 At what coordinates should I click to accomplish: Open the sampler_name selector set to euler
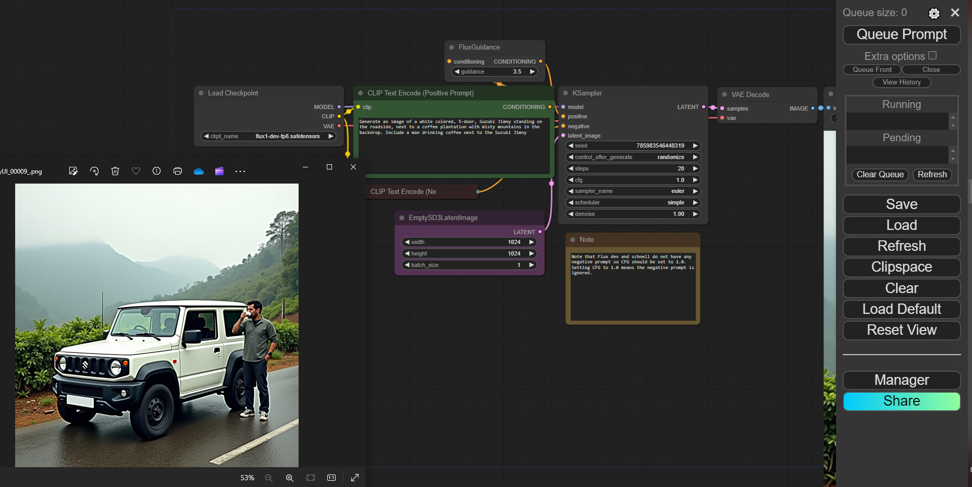[633, 191]
